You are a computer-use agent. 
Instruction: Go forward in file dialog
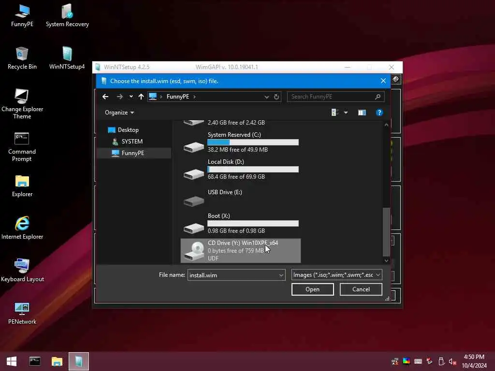pyautogui.click(x=120, y=97)
